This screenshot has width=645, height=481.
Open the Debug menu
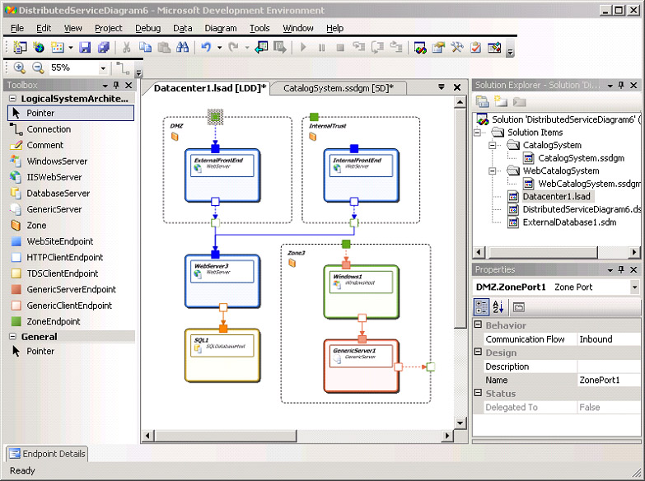click(x=148, y=28)
